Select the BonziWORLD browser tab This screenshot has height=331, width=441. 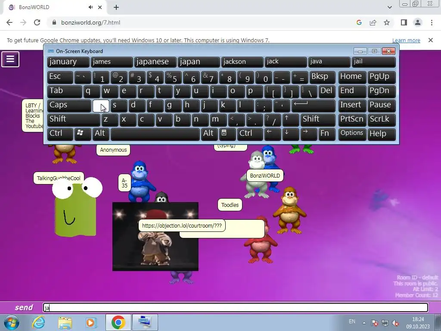point(55,7)
